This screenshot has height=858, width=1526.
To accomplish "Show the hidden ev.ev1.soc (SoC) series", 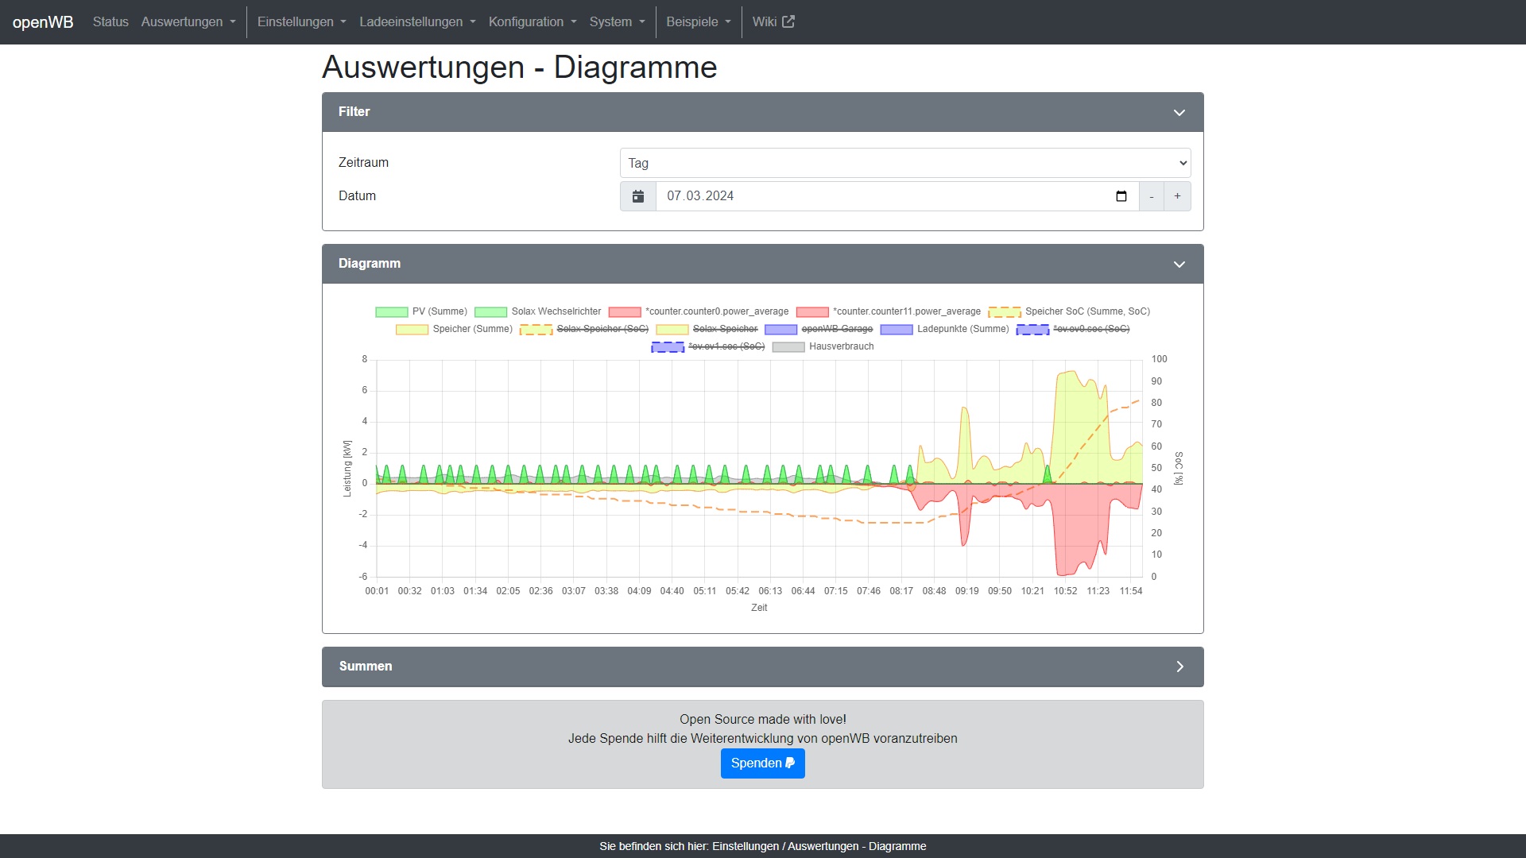I will pyautogui.click(x=708, y=346).
